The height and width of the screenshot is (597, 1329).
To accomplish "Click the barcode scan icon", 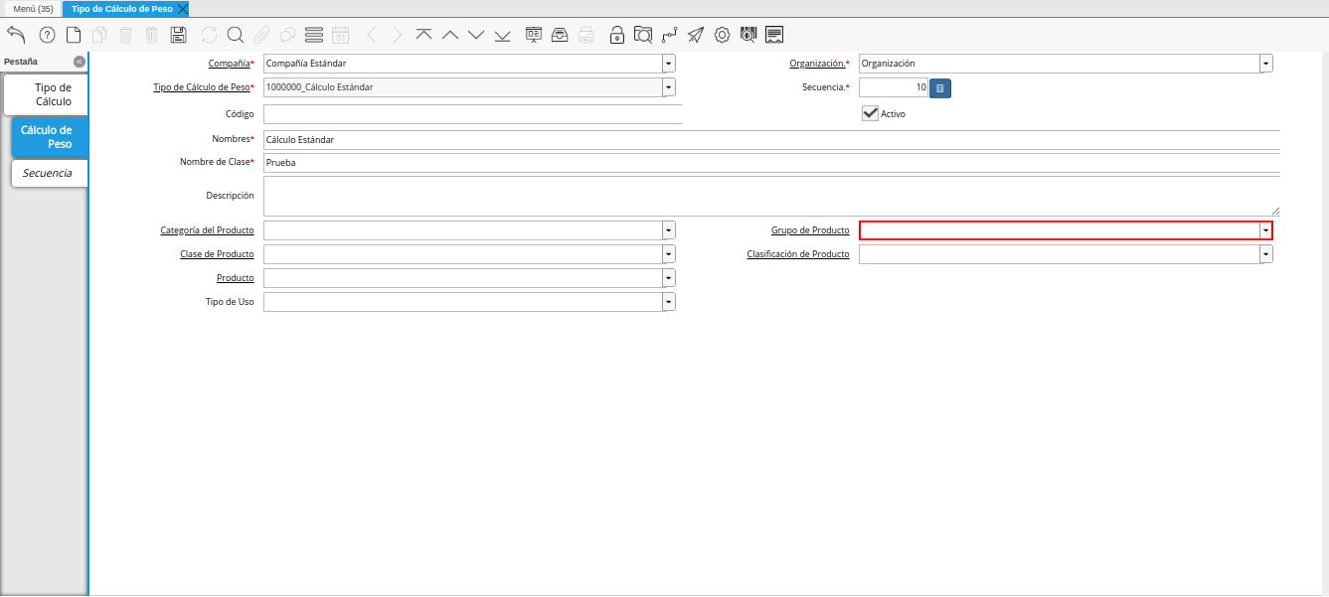I will 748,35.
